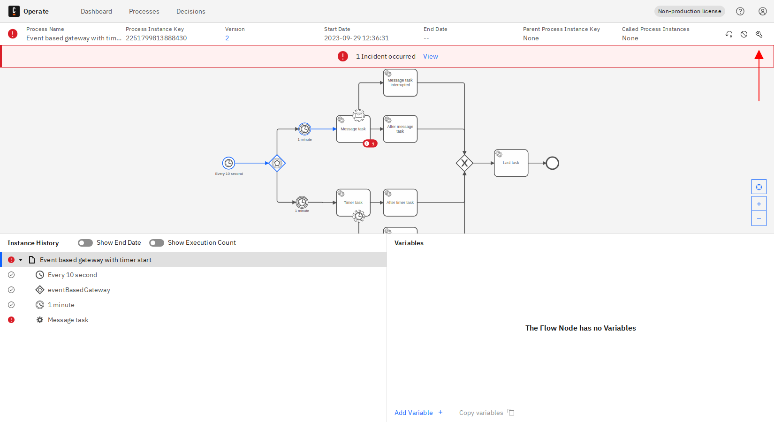
Task: Click View link in incident banner
Action: (x=430, y=56)
